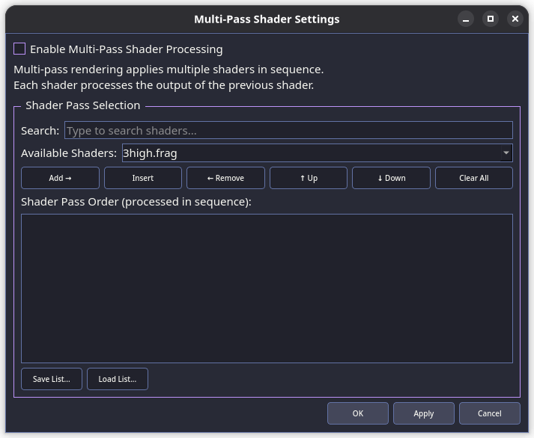Confirm settings with OK

(358, 413)
